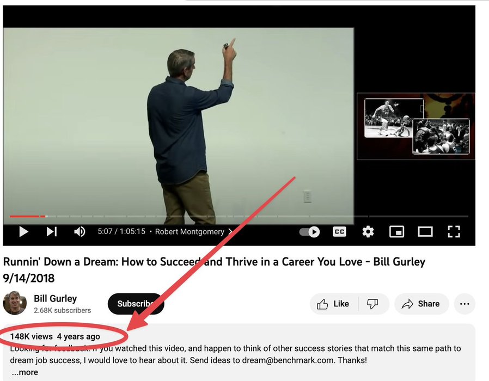This screenshot has height=381, width=489.
Task: Share this video
Action: tap(421, 304)
